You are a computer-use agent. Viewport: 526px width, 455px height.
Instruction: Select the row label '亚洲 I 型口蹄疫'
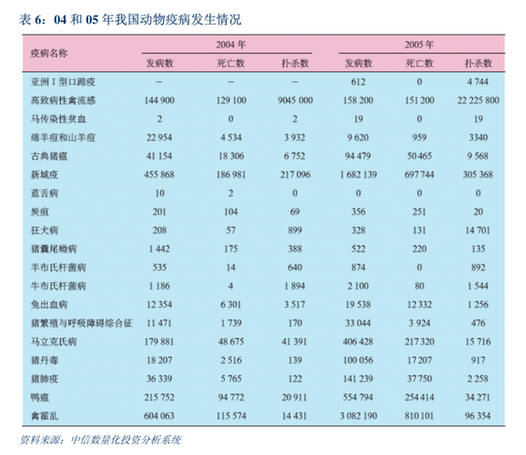pyautogui.click(x=63, y=82)
